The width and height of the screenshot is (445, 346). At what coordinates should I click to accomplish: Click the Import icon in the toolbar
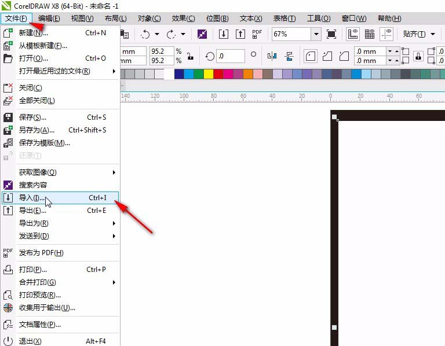tap(223, 34)
